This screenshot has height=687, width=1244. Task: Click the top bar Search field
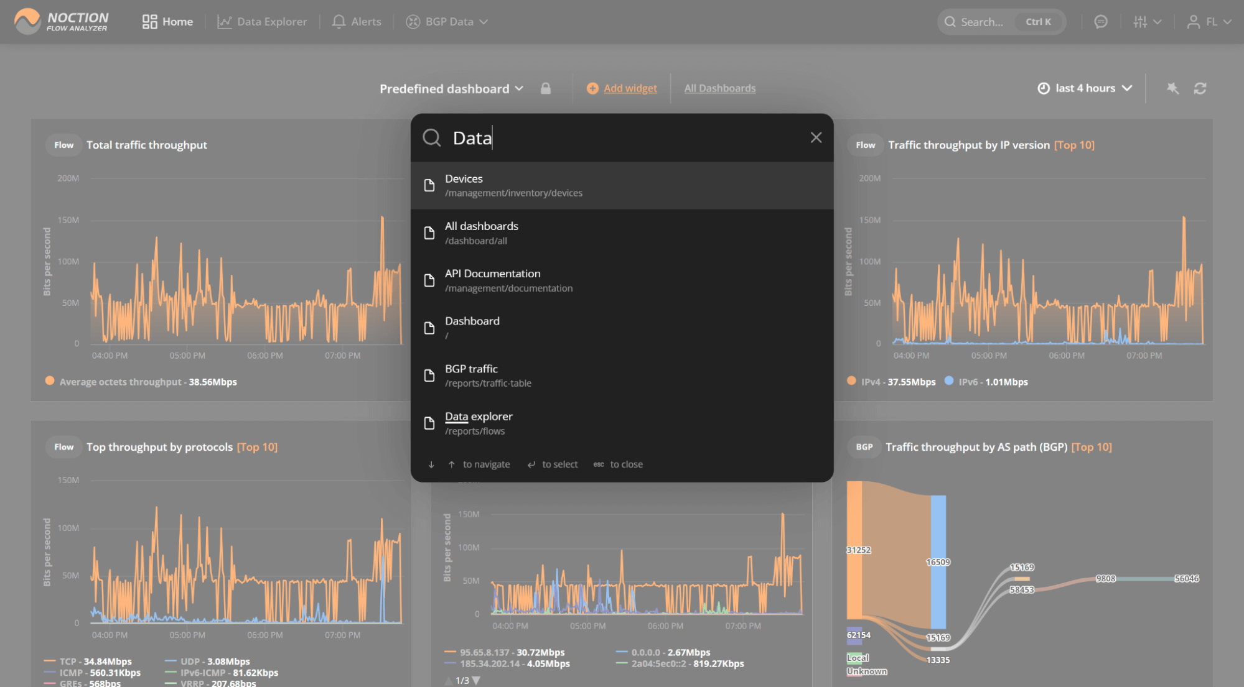tap(1001, 22)
